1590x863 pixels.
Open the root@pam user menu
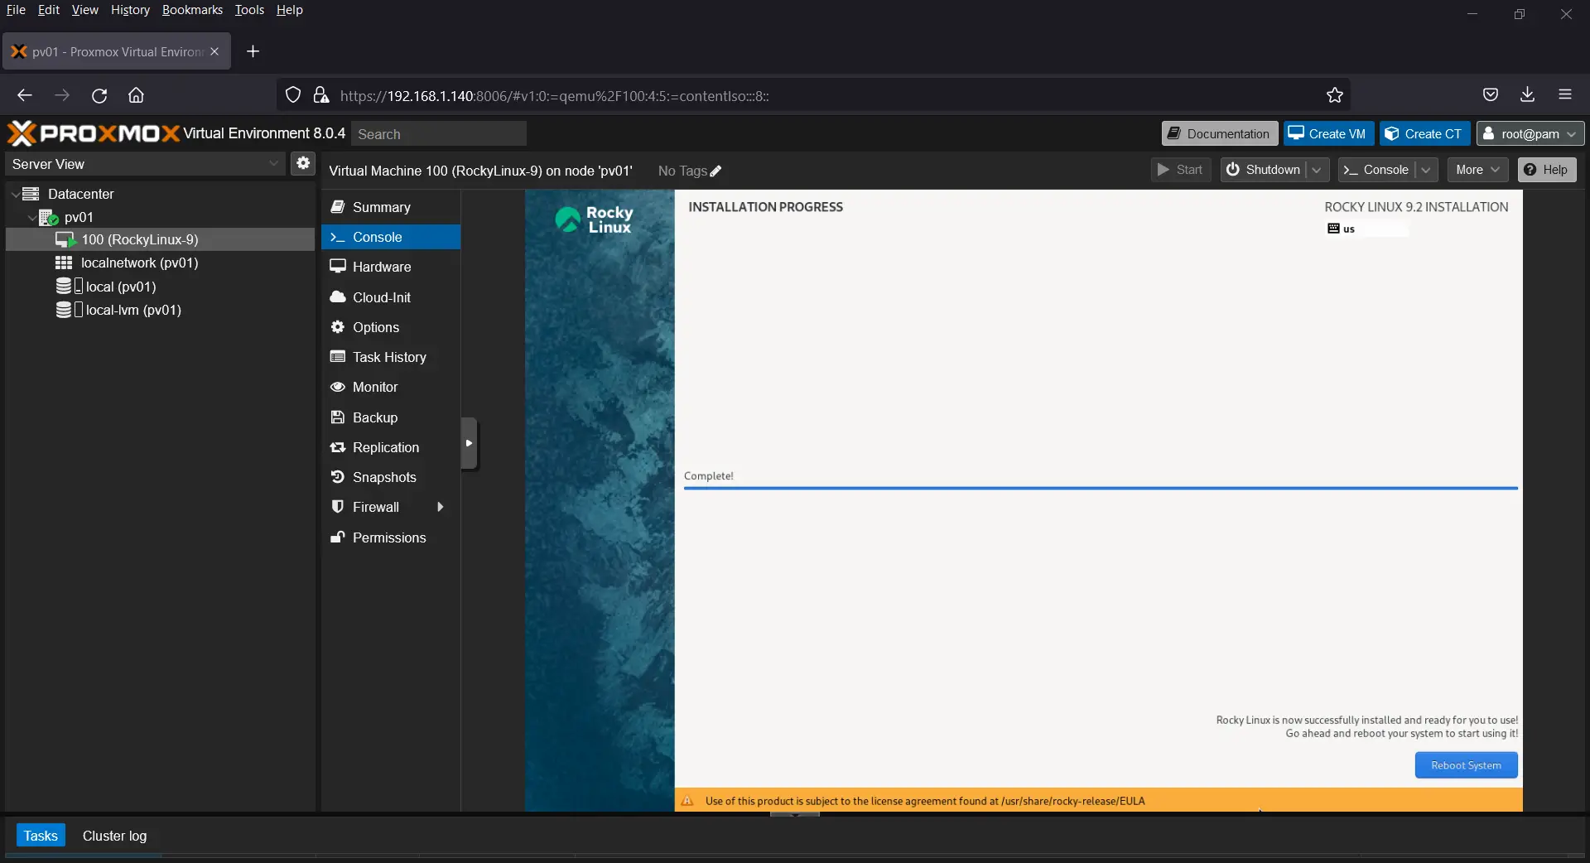(x=1530, y=133)
